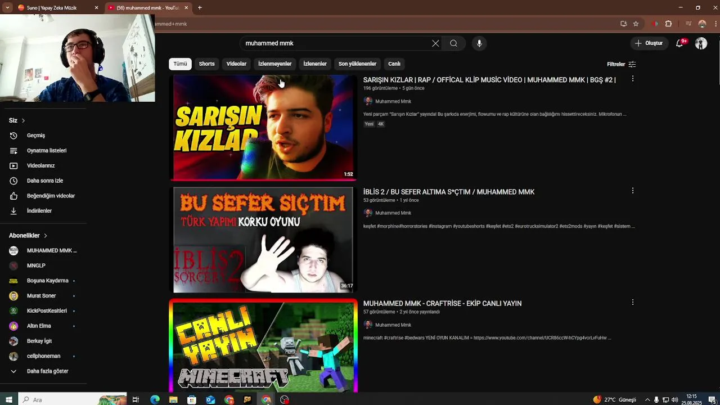Select the Canlı filter chip
Viewport: 720px width, 405px height.
tap(394, 64)
